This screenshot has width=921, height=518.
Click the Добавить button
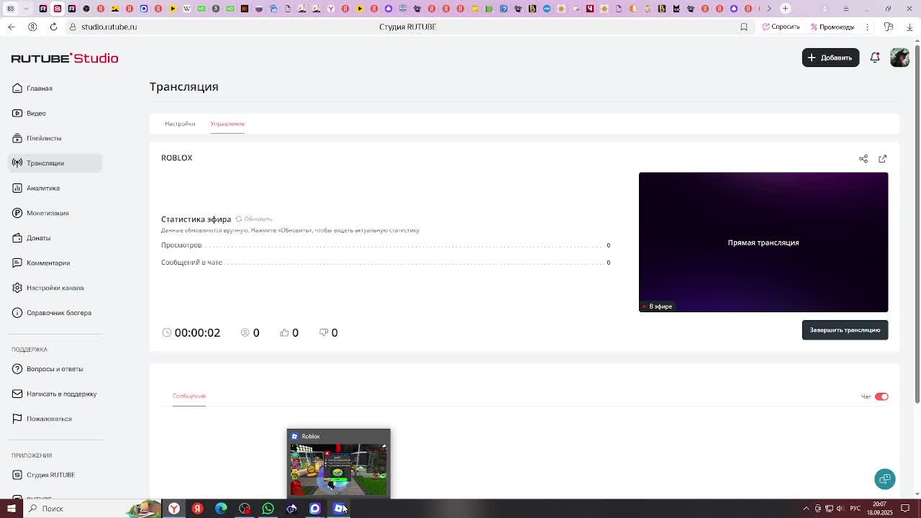[830, 58]
